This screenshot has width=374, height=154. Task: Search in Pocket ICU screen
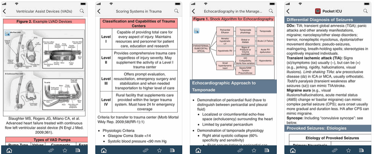365,11
